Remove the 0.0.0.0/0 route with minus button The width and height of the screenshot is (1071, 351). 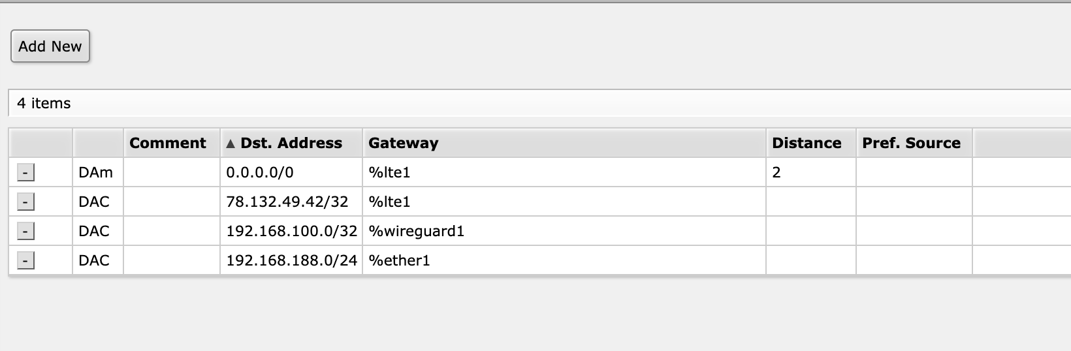tap(25, 173)
